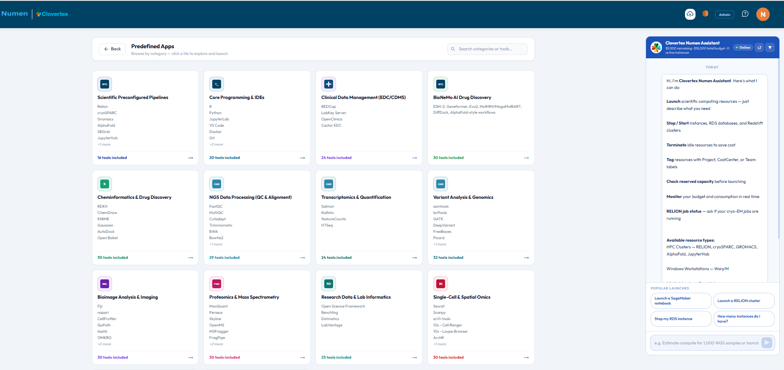Click the arrow on Proteomics & Mass Spectrometry card
Viewport: 784px width, 370px height.
coord(302,357)
